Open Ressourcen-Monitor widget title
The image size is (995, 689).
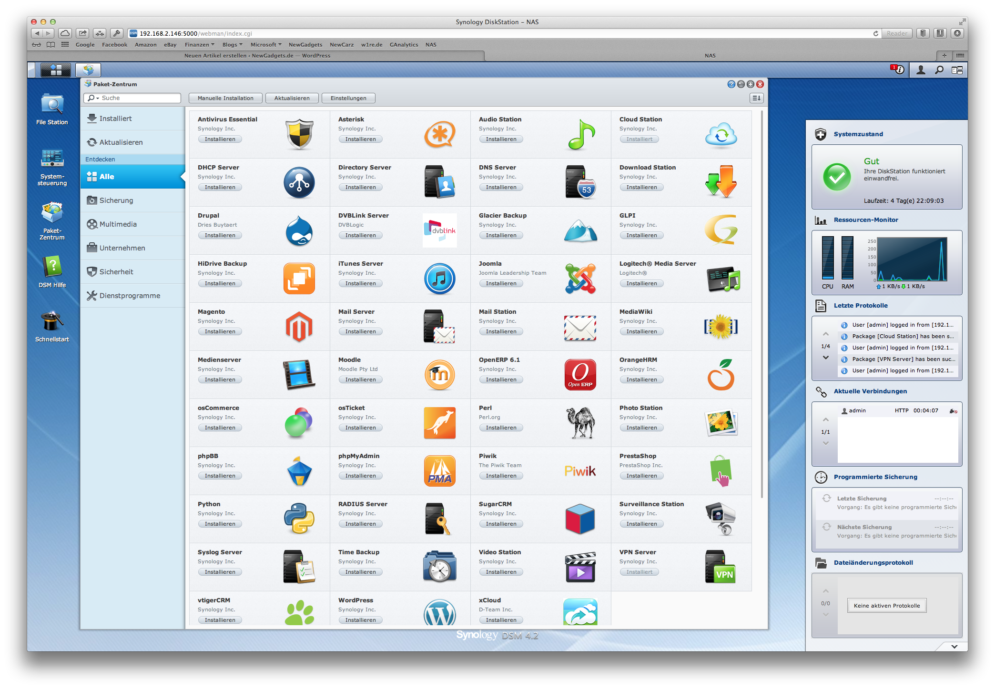(x=865, y=220)
